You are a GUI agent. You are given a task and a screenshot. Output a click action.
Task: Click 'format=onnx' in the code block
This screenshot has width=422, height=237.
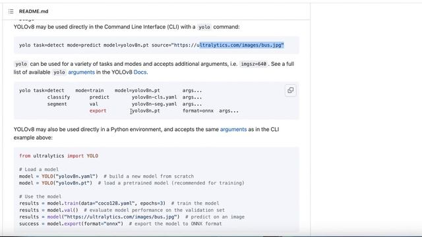pos(198,111)
